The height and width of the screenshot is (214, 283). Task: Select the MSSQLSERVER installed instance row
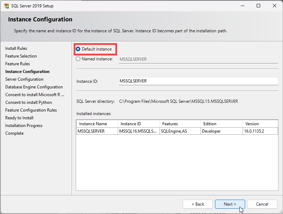(177, 131)
